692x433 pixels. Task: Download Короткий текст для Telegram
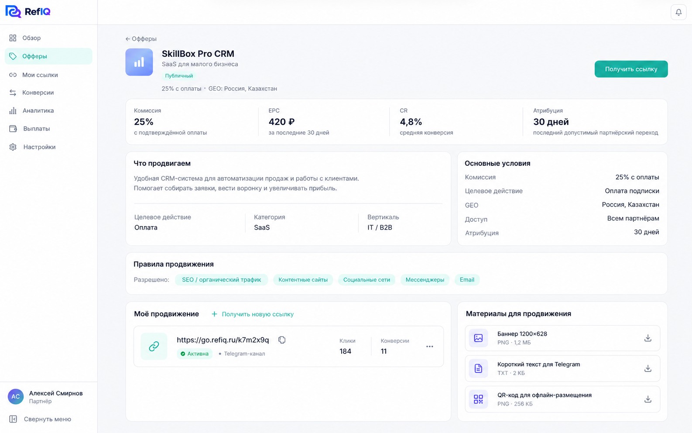click(648, 369)
